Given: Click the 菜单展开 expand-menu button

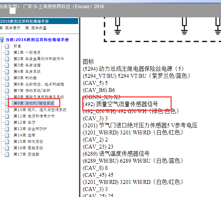Looking at the screenshot, I should click(x=12, y=28).
